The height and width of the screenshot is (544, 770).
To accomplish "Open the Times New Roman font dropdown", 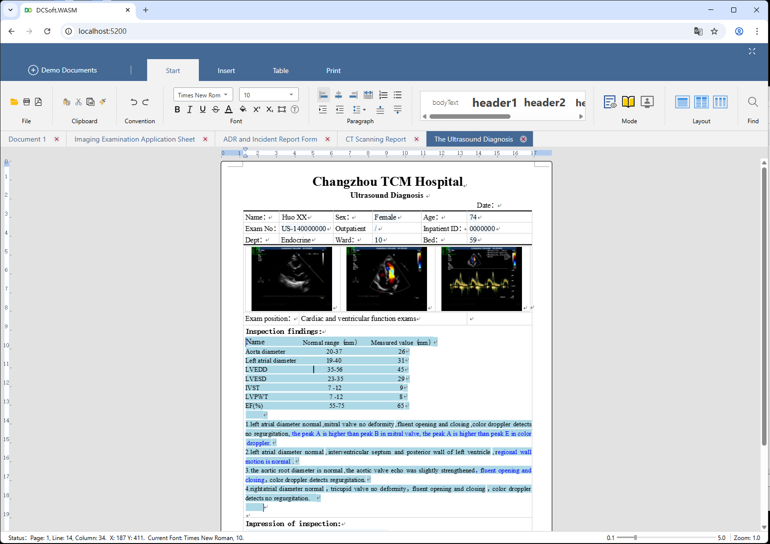I will click(x=203, y=95).
